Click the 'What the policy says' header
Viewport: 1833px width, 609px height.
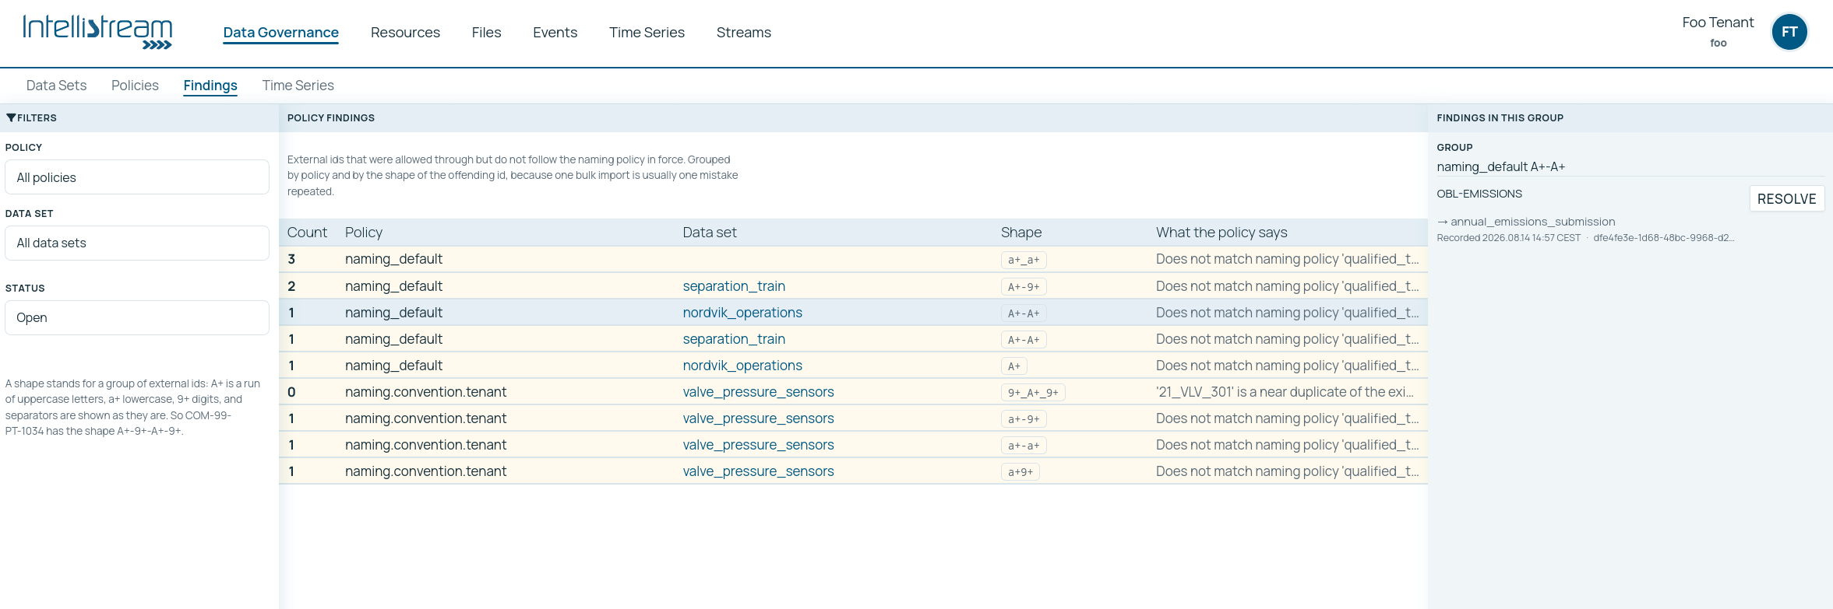1221,232
